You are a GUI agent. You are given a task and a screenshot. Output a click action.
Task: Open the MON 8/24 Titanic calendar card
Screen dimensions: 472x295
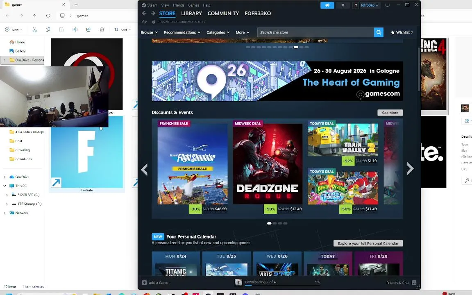tap(176, 264)
